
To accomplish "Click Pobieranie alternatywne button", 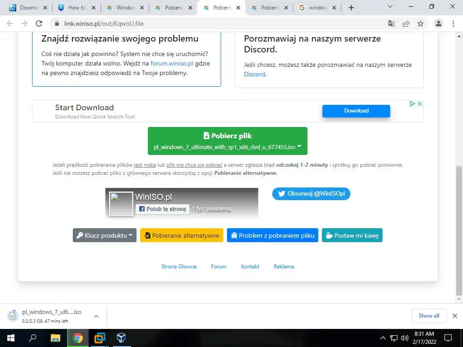I will point(182,235).
